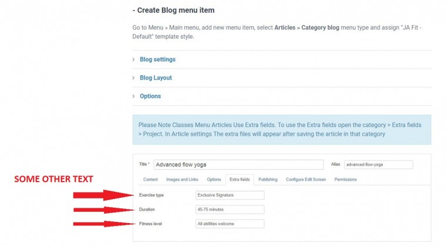The height and width of the screenshot is (247, 446).
Task: Expand the Blog Layout section
Action: [156, 78]
